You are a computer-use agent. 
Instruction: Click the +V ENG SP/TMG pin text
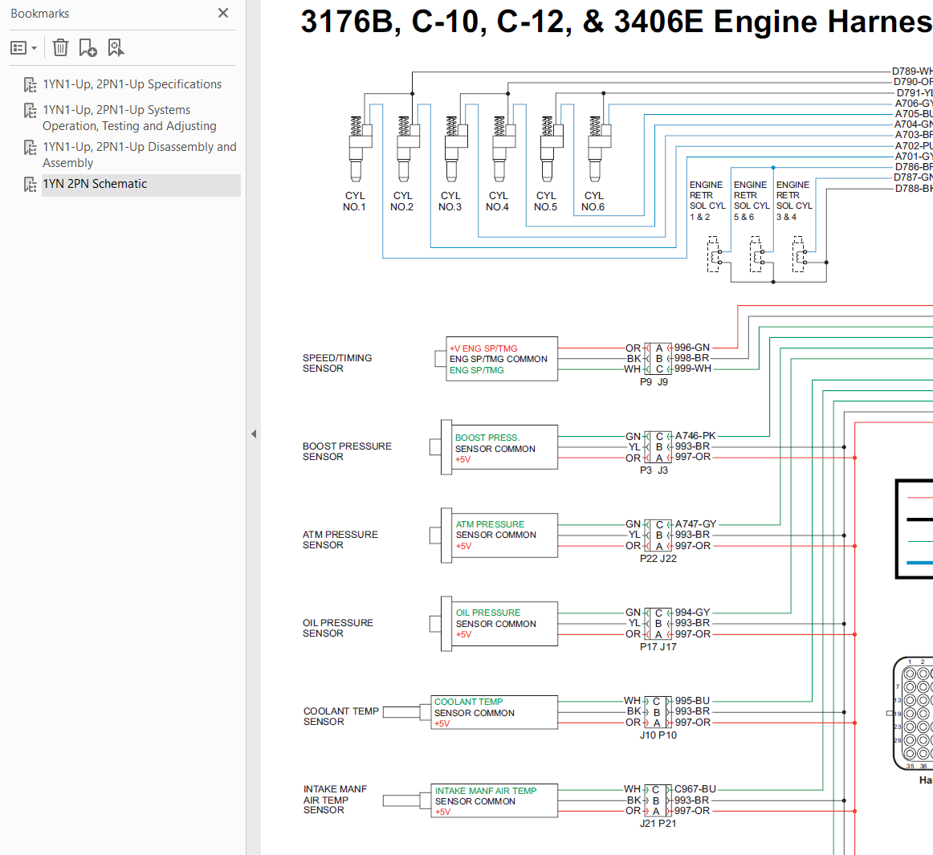(483, 348)
